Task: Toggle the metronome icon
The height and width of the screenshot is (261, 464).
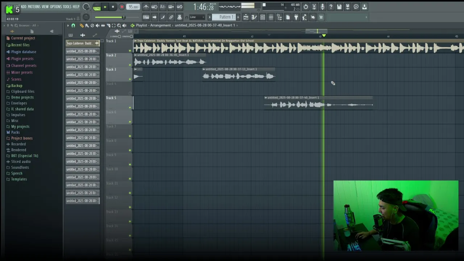Action: [x=146, y=7]
